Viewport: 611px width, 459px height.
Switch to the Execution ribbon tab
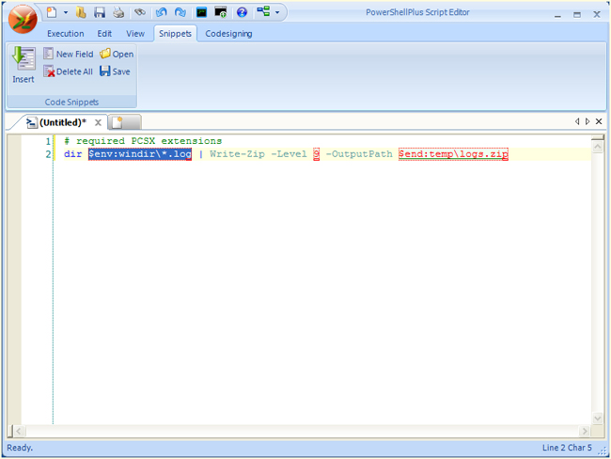tap(66, 34)
